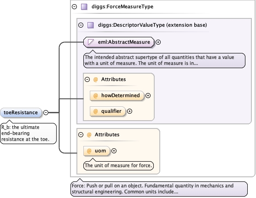Click the diggs:DescriptorValueType (extension base) title
Viewport: 256px width, 198px height.
[x=152, y=25]
